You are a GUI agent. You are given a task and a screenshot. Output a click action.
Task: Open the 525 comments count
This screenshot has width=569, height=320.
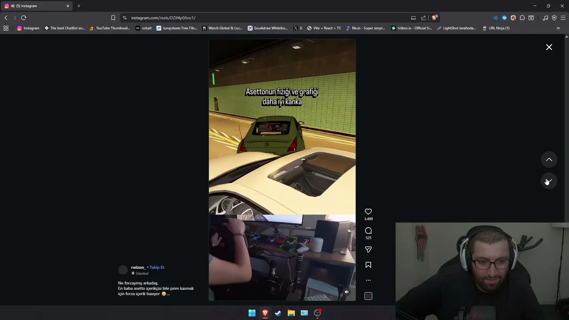pos(368,238)
